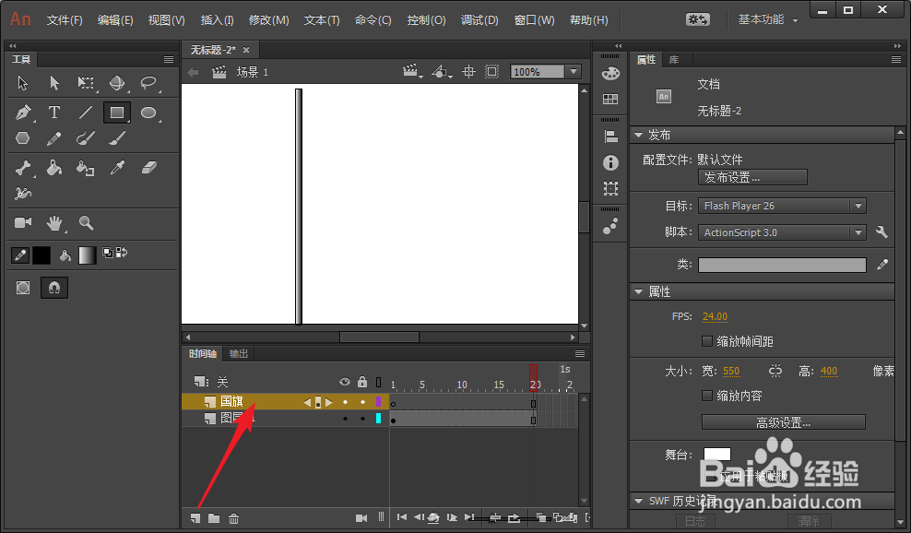Check the 缩放内容 checkbox
Image resolution: width=911 pixels, height=533 pixels.
[x=707, y=396]
